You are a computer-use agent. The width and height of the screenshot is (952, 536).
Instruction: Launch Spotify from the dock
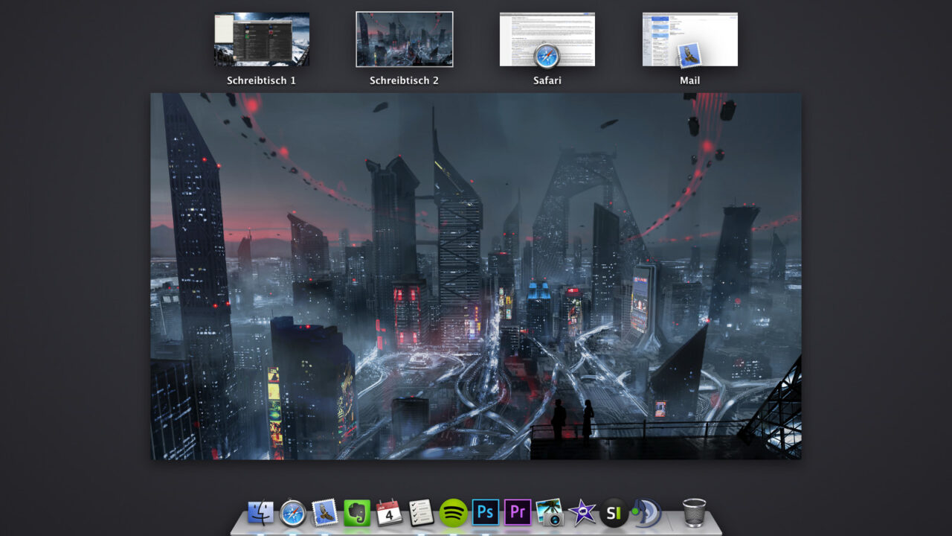coord(453,513)
